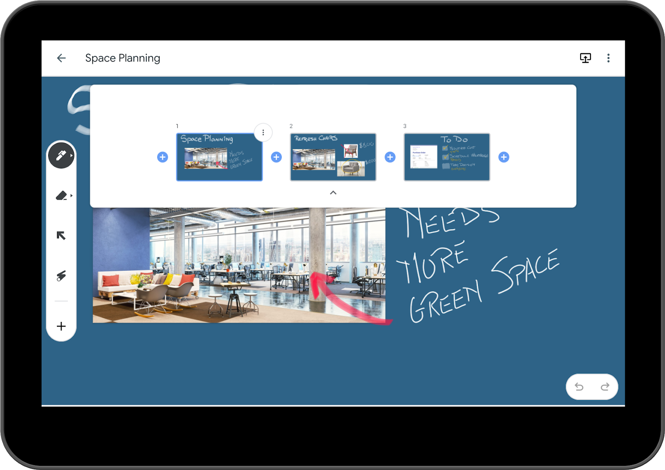The image size is (665, 470).
Task: Select the Pen tool in the toolbar
Action: click(60, 156)
